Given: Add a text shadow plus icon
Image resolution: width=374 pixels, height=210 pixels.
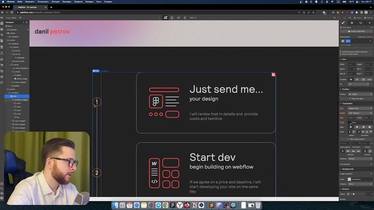Looking at the screenshot, I should tap(371, 164).
